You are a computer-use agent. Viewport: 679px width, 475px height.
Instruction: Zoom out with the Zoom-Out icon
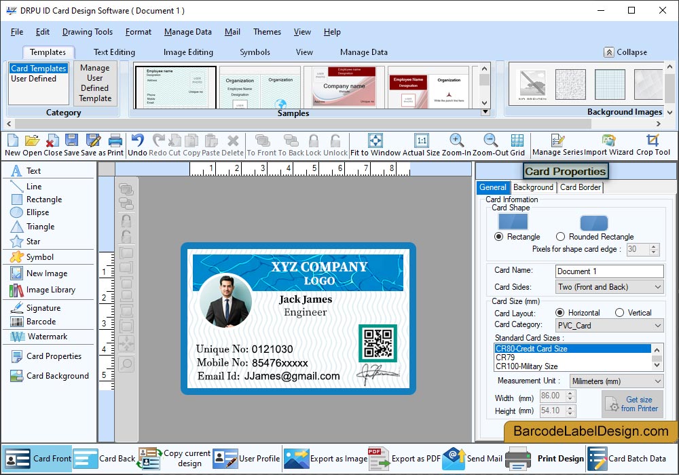pyautogui.click(x=490, y=140)
